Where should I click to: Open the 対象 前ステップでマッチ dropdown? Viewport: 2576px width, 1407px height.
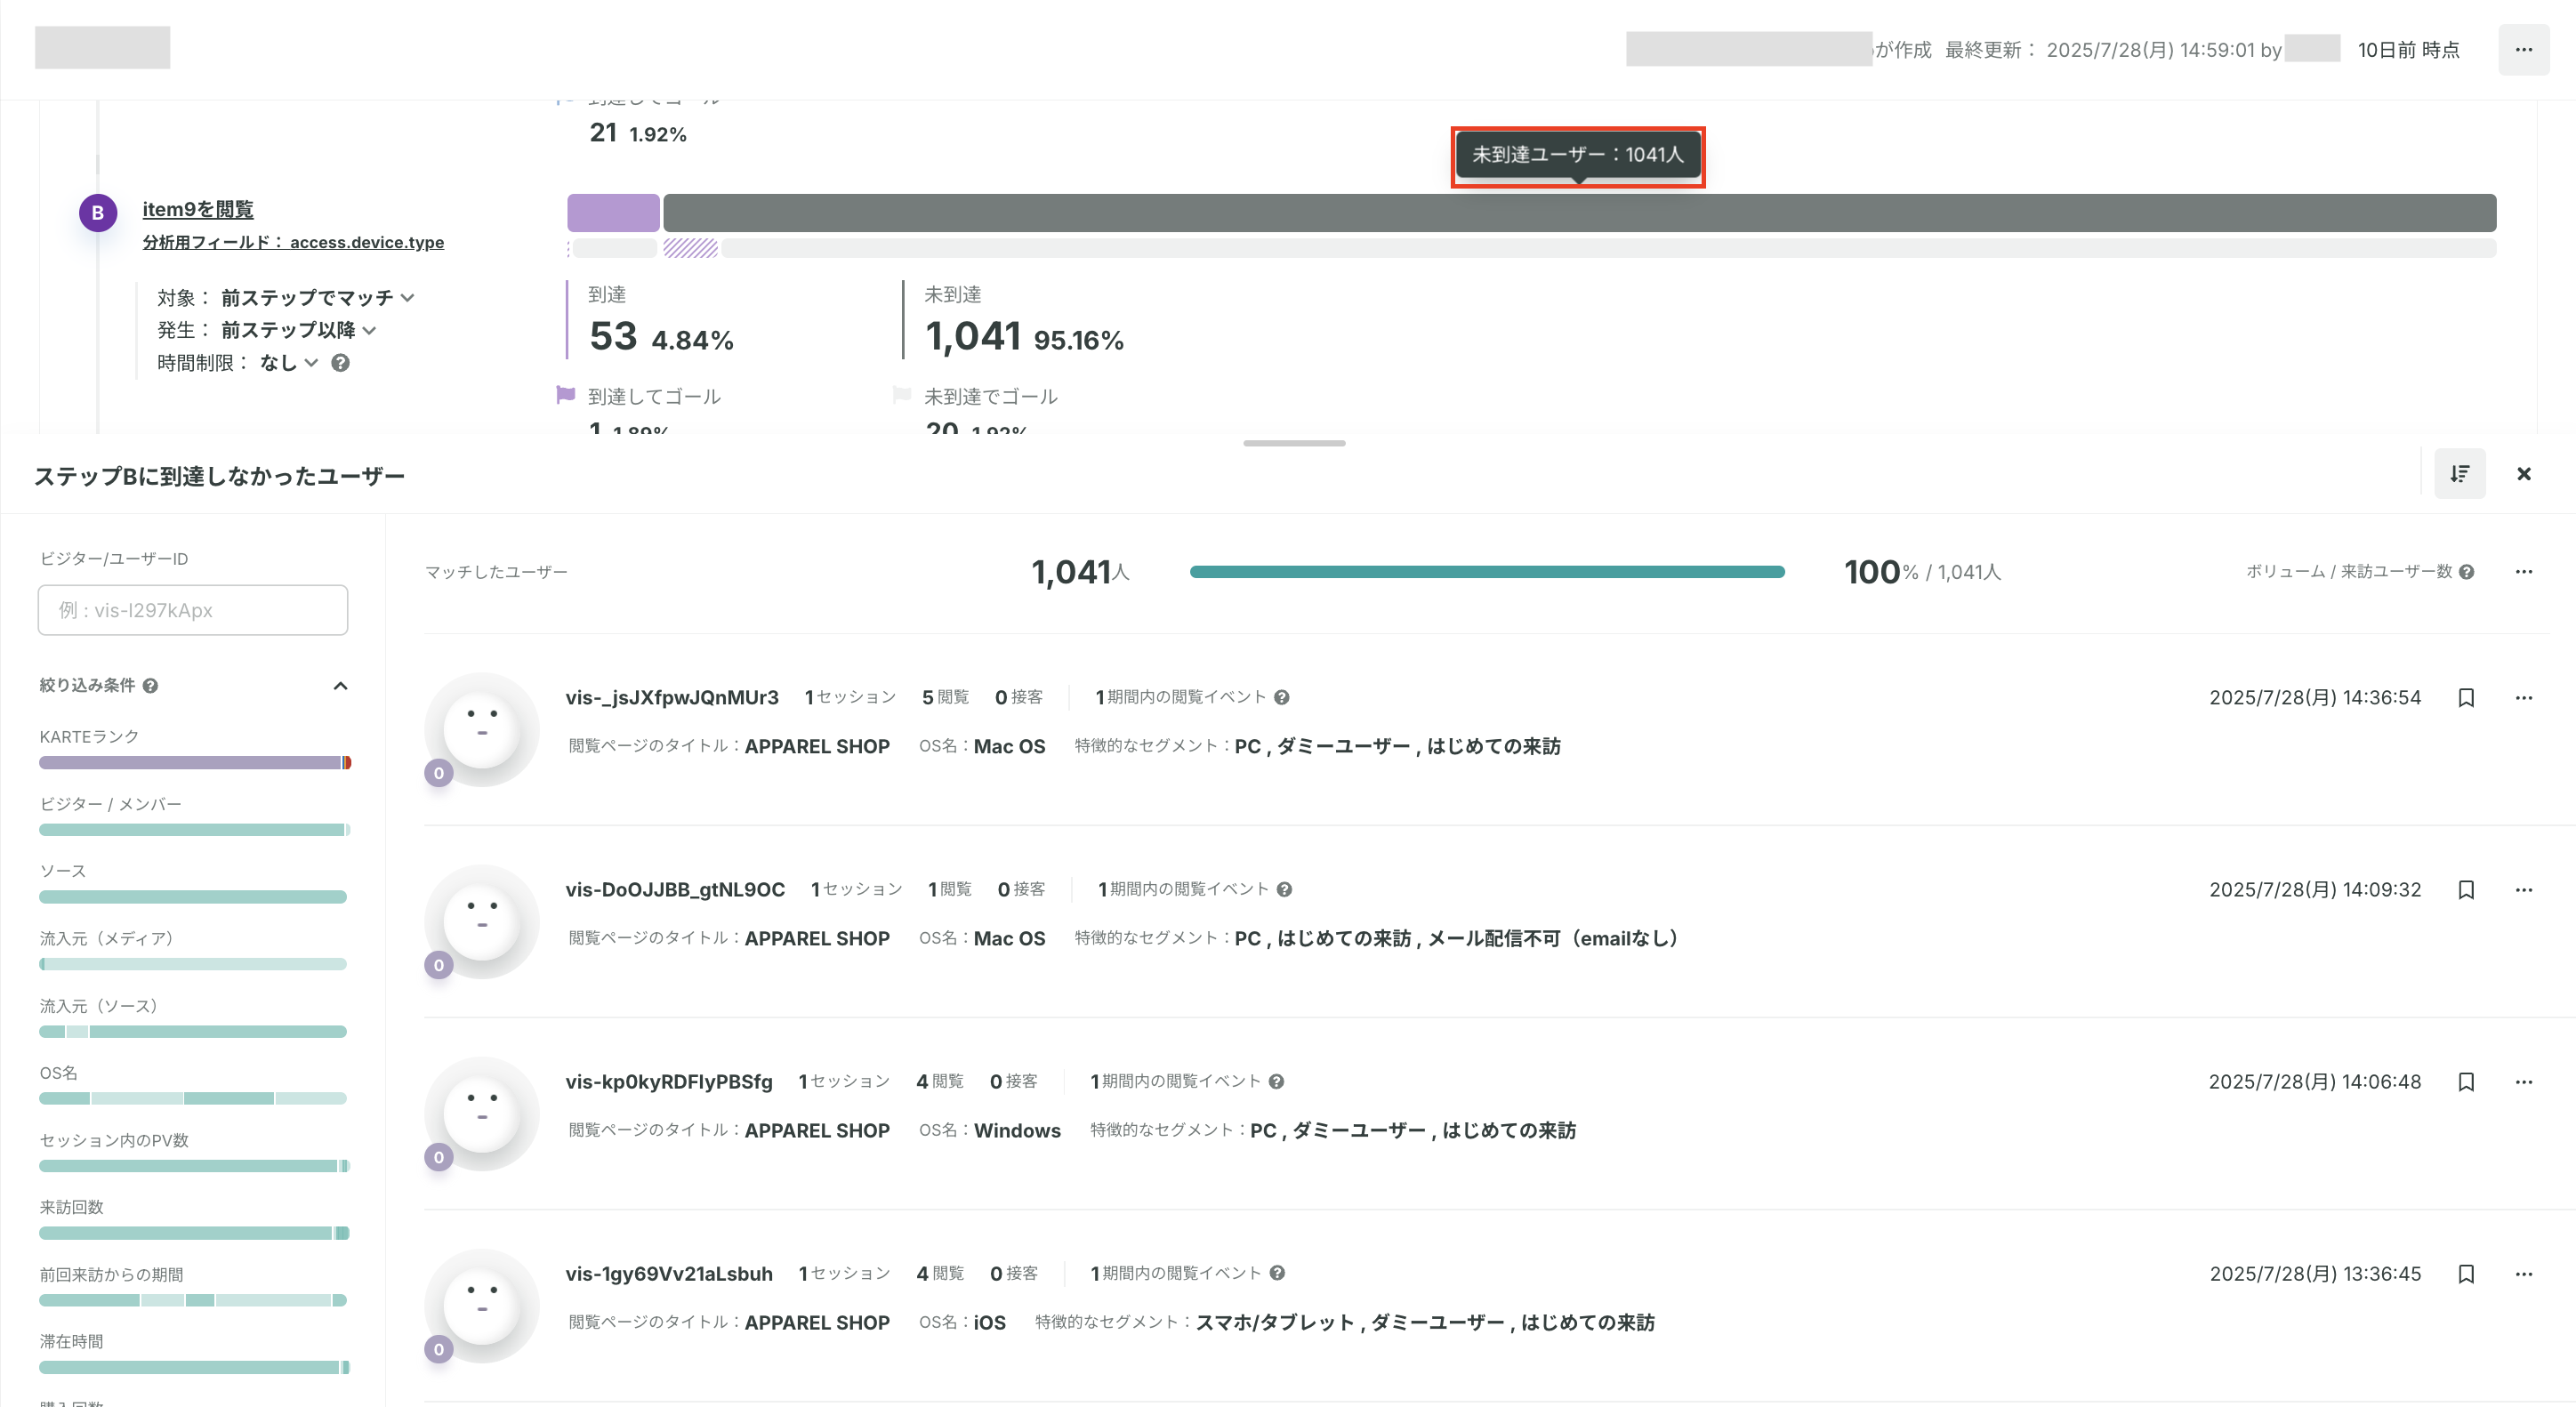coord(317,298)
